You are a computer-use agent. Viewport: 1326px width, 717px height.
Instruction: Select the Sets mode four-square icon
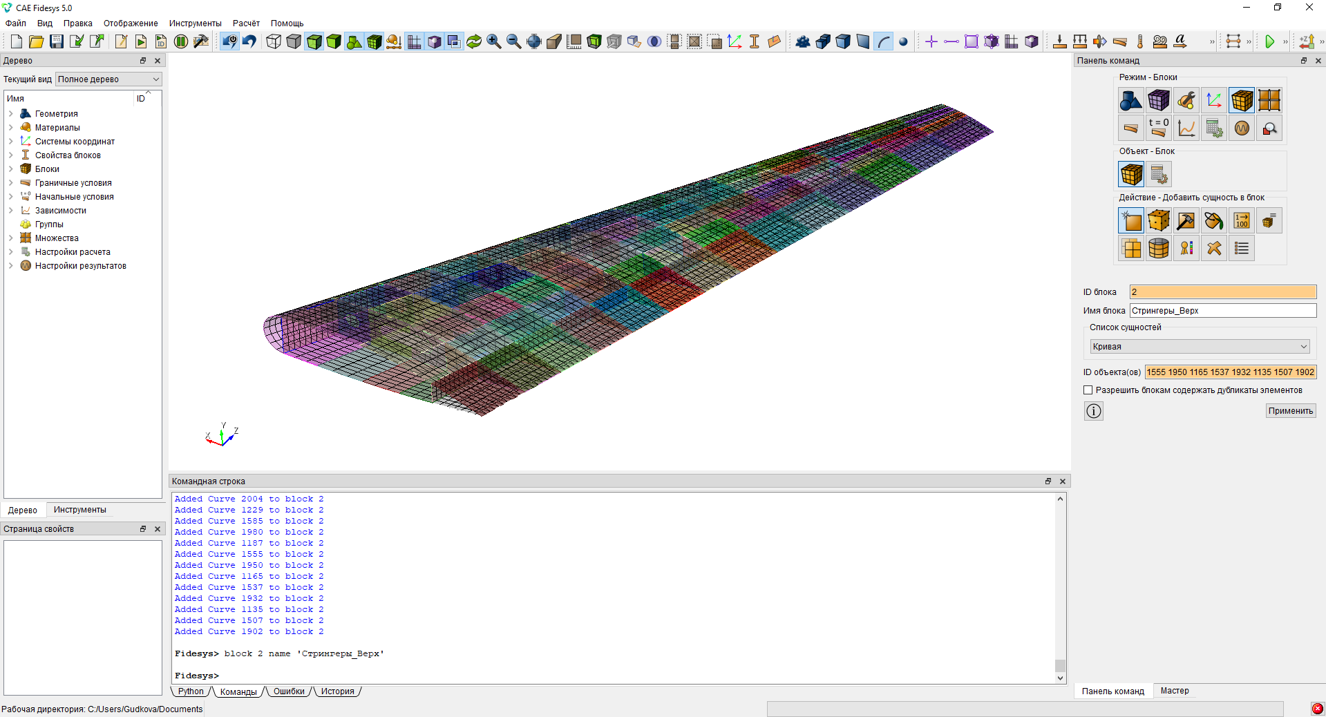coord(1269,100)
